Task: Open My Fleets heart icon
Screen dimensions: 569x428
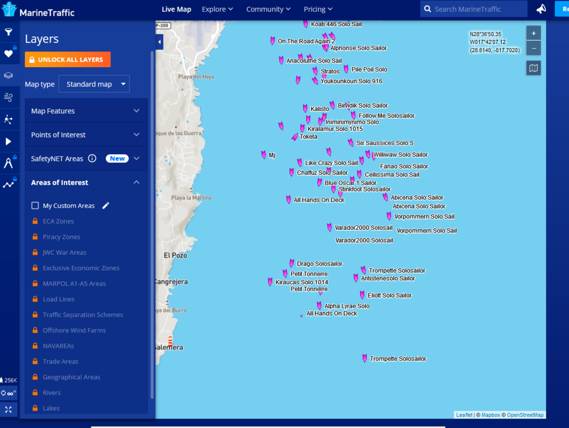Action: point(8,54)
